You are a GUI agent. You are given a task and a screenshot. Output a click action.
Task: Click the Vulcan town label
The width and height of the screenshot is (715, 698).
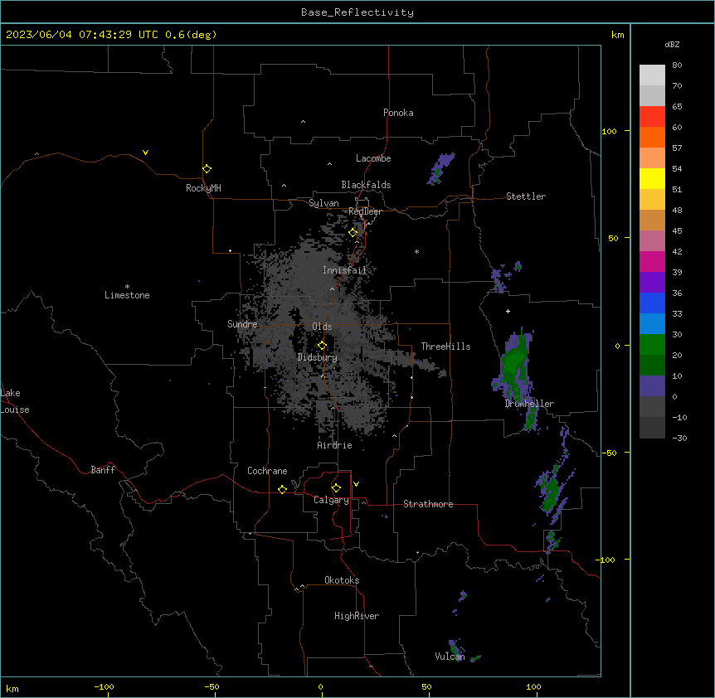click(x=450, y=657)
